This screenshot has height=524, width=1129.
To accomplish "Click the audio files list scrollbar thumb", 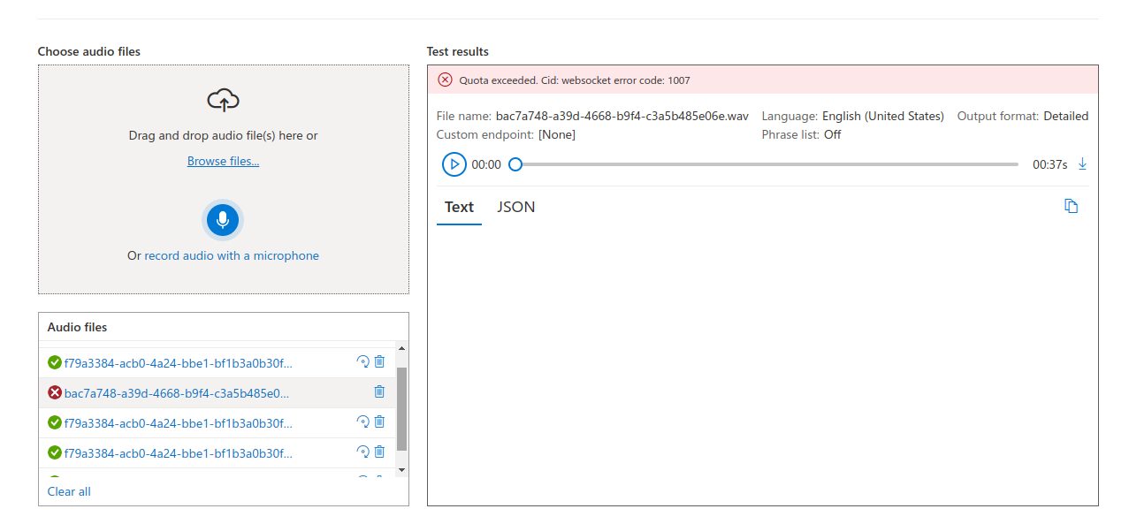I will pyautogui.click(x=401, y=408).
